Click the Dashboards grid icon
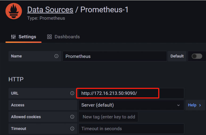This screenshot has height=135, width=206. click(x=49, y=37)
